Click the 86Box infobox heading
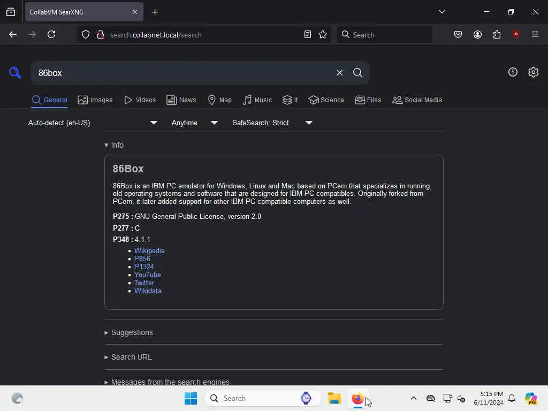Image resolution: width=548 pixels, height=411 pixels. tap(128, 169)
